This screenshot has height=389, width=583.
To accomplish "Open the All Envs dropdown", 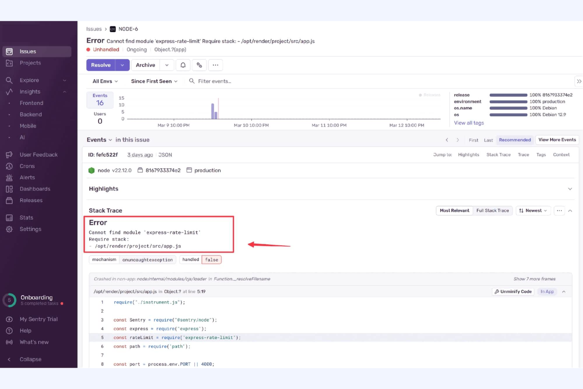I will pyautogui.click(x=104, y=81).
